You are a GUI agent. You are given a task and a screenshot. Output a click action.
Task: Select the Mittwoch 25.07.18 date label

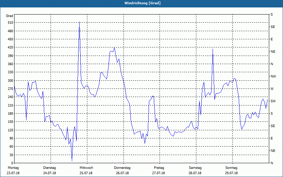click(x=86, y=170)
